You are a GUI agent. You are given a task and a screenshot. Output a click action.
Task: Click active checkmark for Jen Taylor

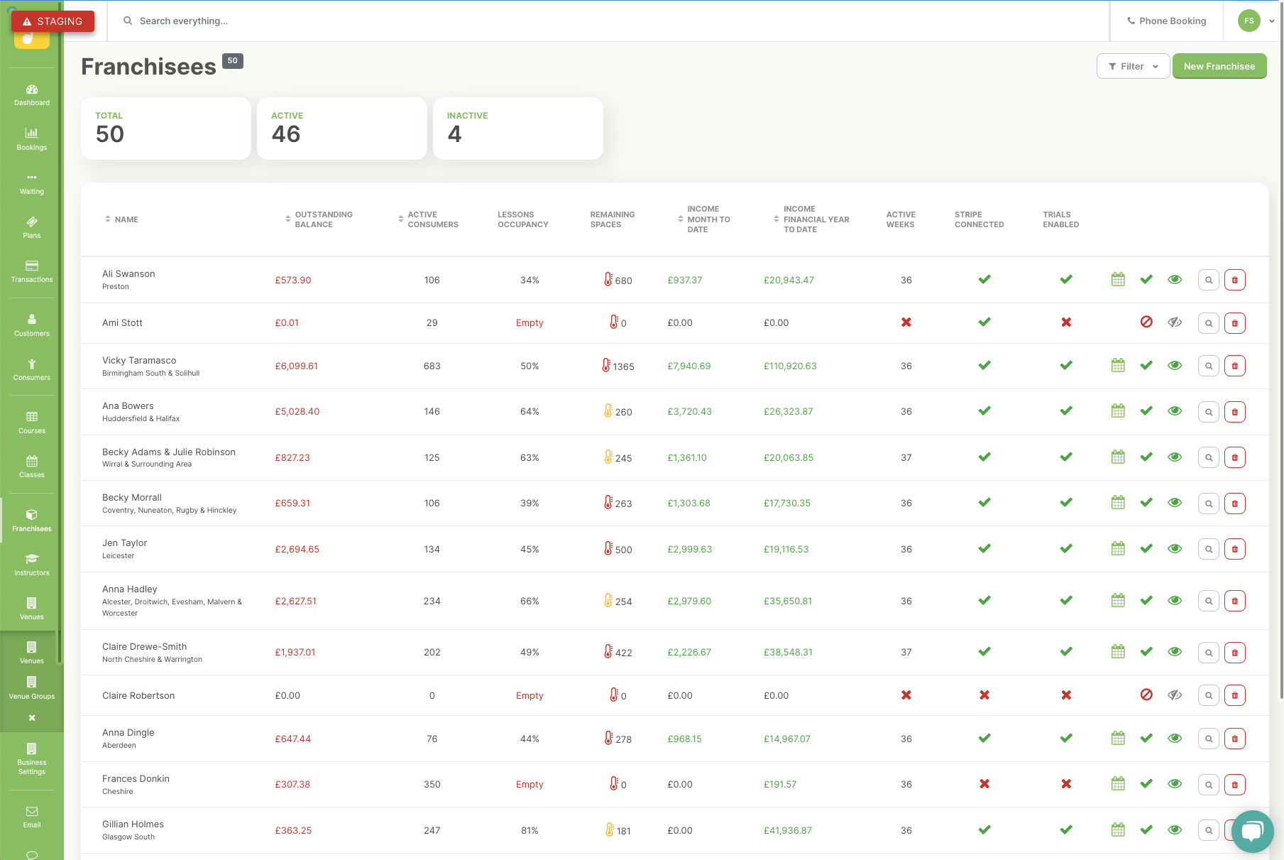click(x=1146, y=549)
